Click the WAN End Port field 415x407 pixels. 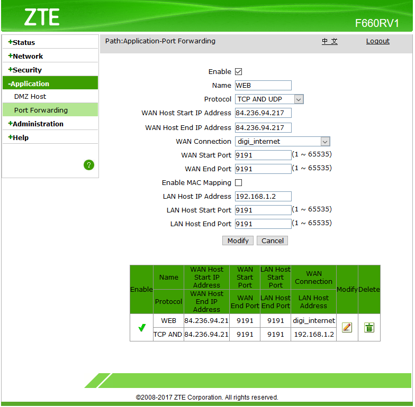click(x=264, y=169)
